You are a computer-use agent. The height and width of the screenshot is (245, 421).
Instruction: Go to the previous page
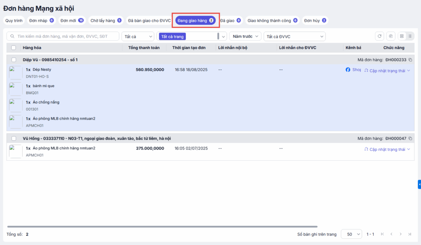[391, 234]
